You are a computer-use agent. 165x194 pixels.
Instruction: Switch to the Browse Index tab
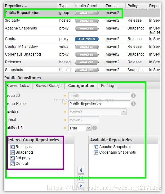[x=18, y=86]
